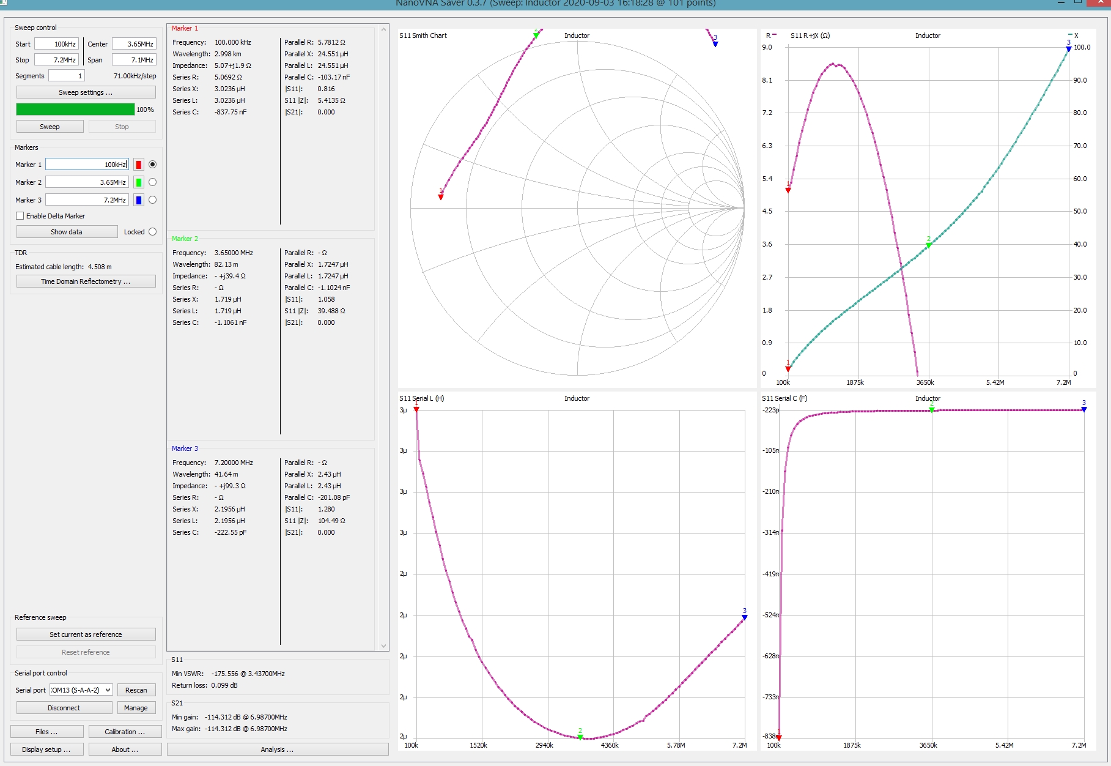Click the Stop sweep button
The width and height of the screenshot is (1111, 766).
click(x=122, y=127)
